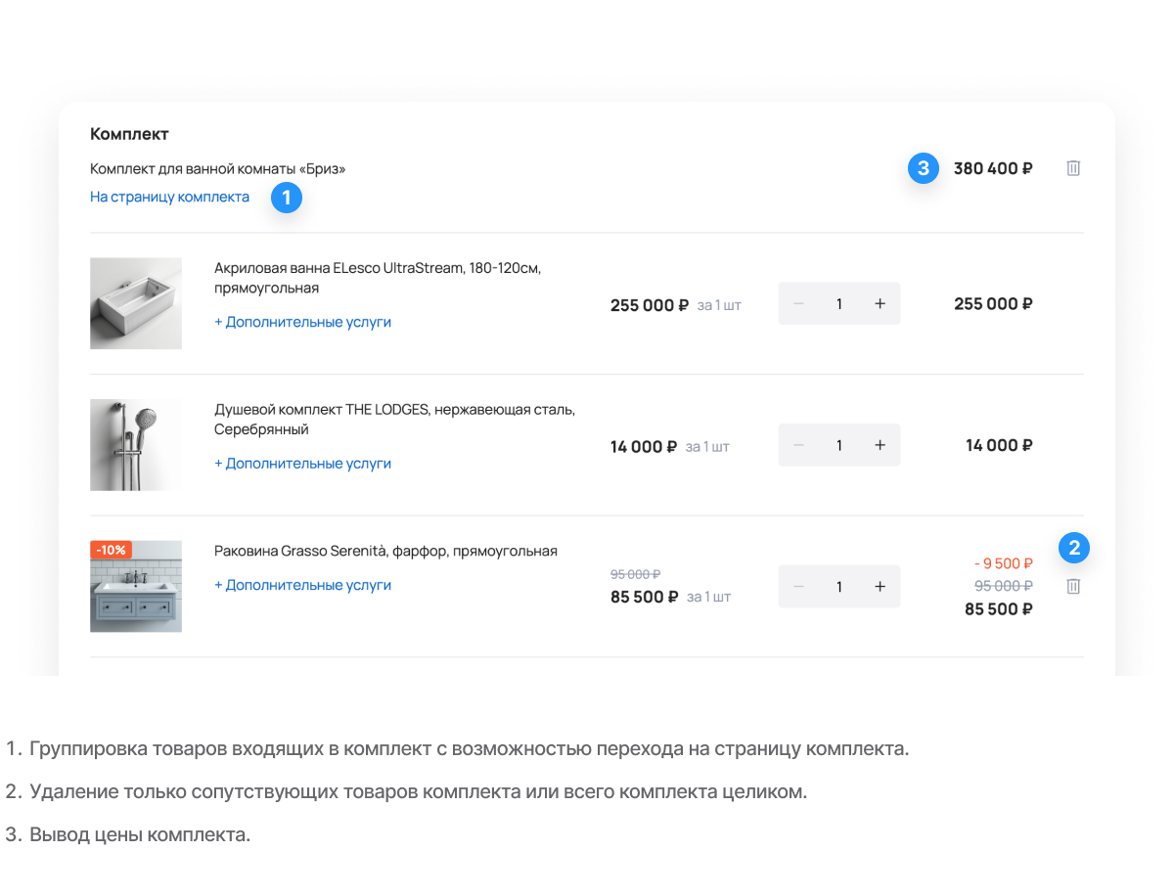
Task: Add extra services for the Grasso sink
Action: point(302,585)
